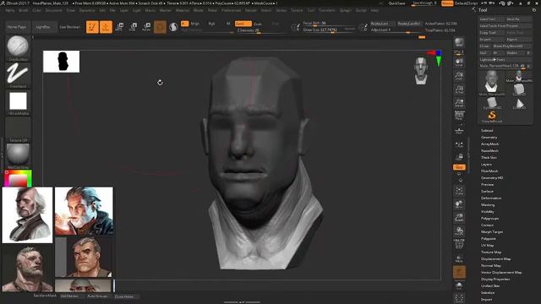Open the Alpha menu
Screen dimensions: 541x304
[10, 10]
